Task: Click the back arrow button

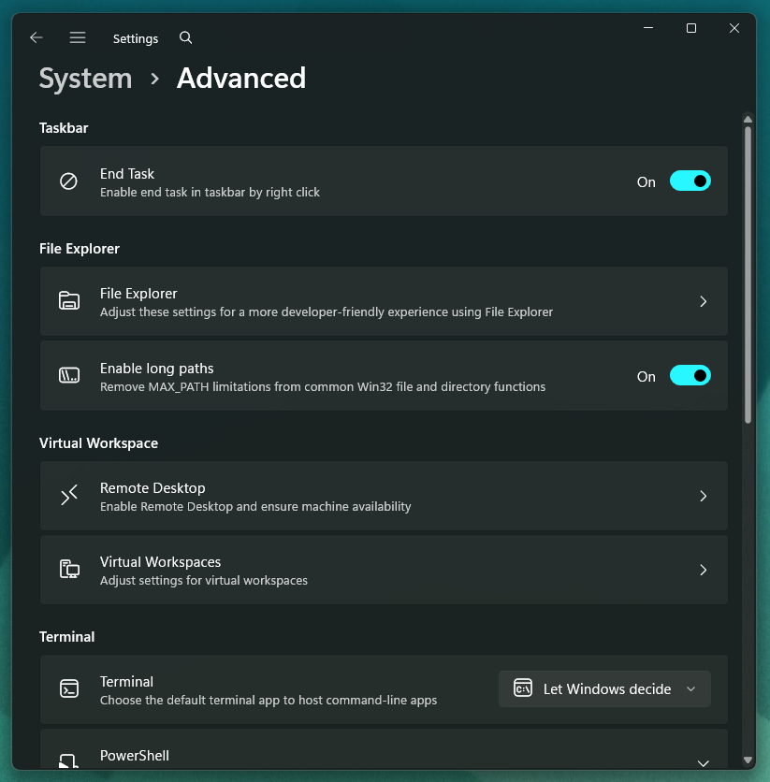Action: 36,37
